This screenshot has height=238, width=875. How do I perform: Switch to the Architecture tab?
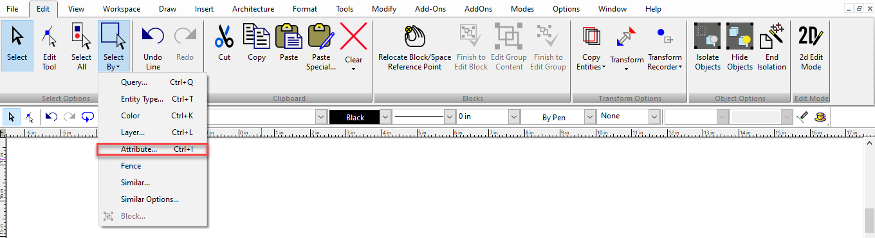pyautogui.click(x=253, y=9)
